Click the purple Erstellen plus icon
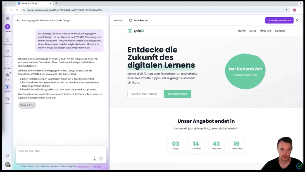The height and width of the screenshot is (172, 305). (8, 27)
